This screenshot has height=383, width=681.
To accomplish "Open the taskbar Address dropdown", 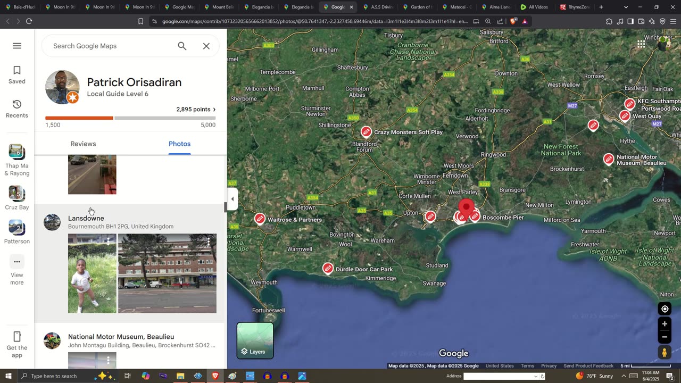I will point(536,376).
